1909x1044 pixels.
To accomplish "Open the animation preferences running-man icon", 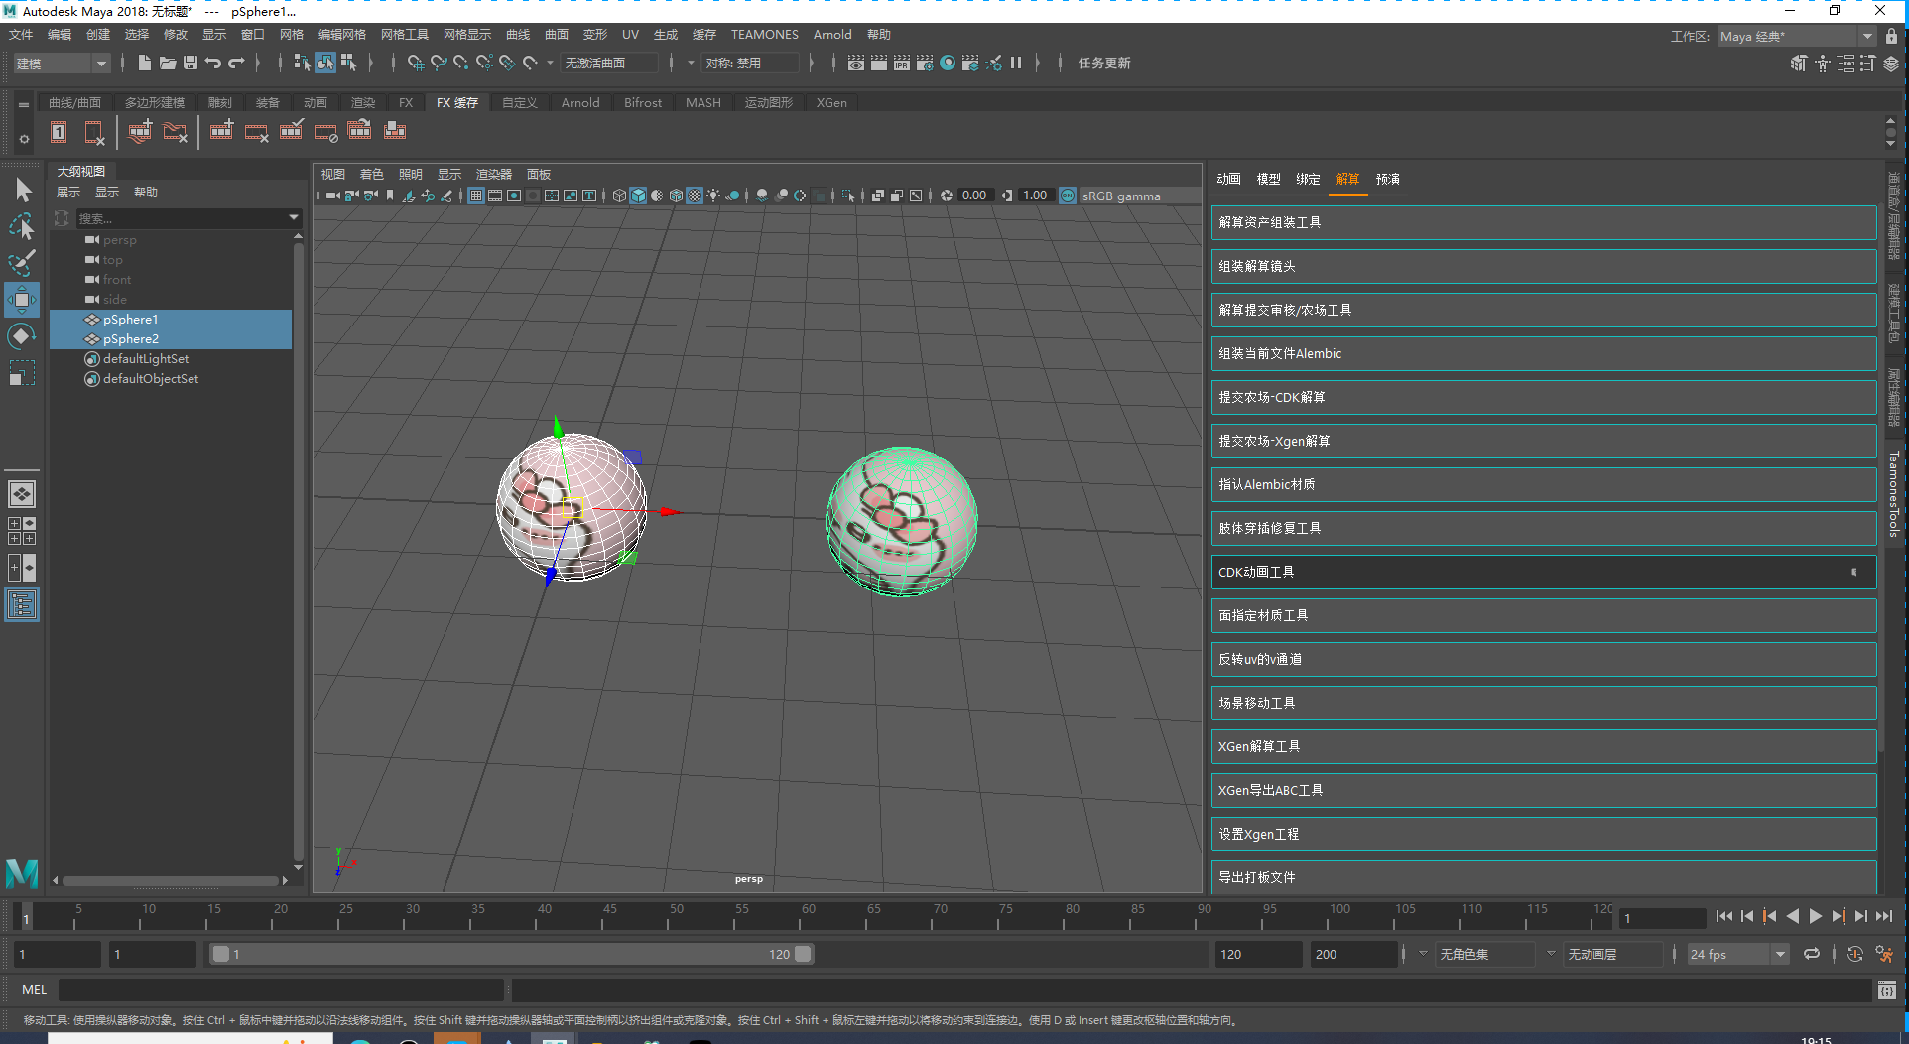I will (1884, 955).
